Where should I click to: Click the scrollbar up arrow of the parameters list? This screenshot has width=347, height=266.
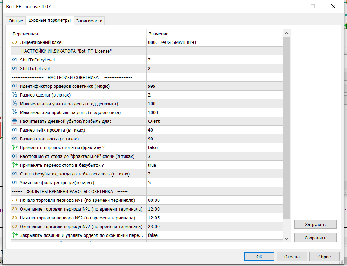click(x=287, y=33)
